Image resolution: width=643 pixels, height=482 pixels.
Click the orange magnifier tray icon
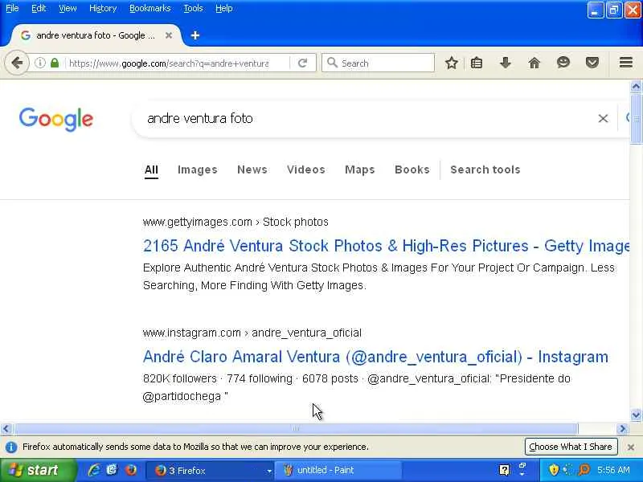pyautogui.click(x=584, y=470)
